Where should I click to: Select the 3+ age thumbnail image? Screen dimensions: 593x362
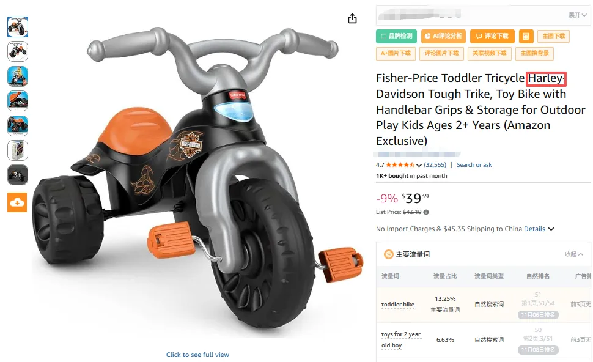pos(17,175)
